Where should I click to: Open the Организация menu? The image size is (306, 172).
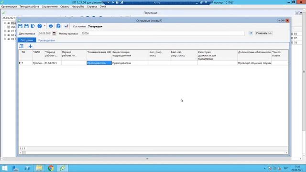coord(9,6)
